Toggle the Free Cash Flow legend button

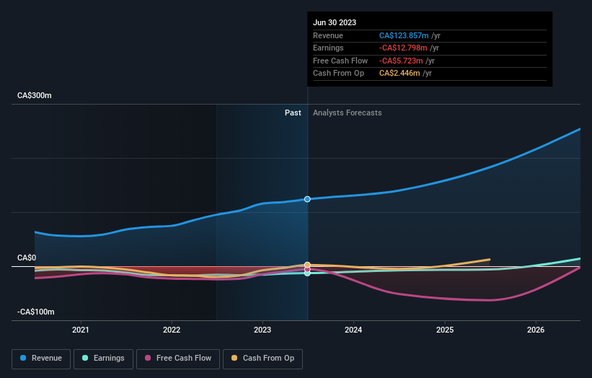click(x=178, y=359)
